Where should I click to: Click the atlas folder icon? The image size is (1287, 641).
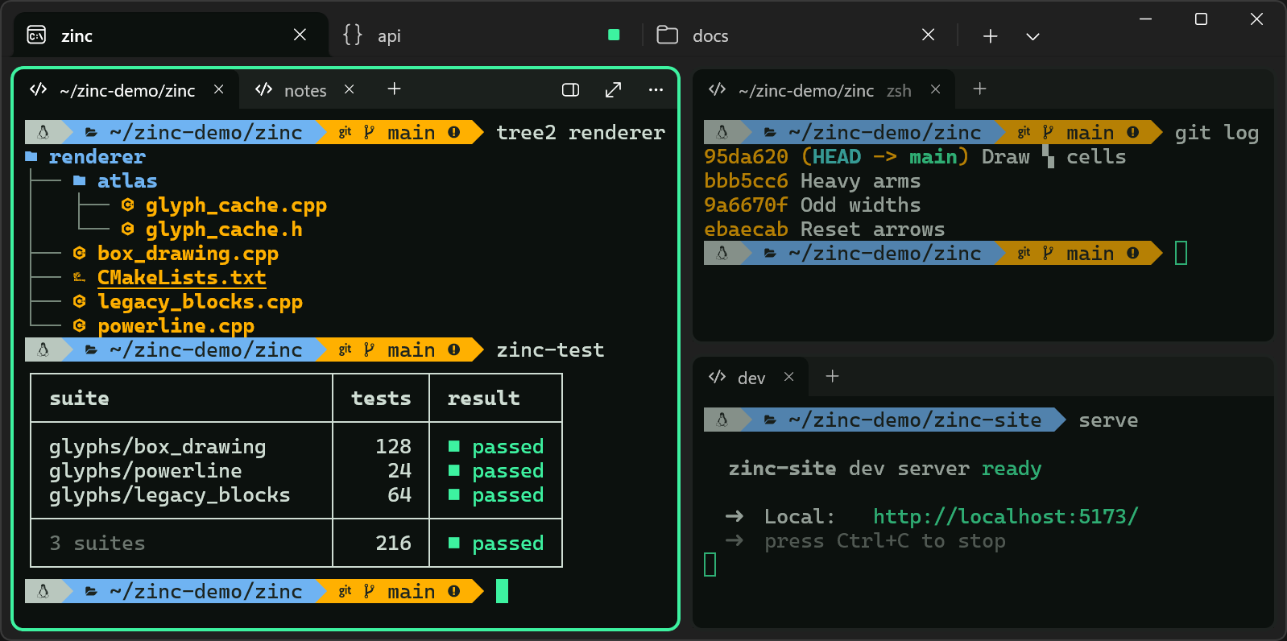[x=80, y=180]
